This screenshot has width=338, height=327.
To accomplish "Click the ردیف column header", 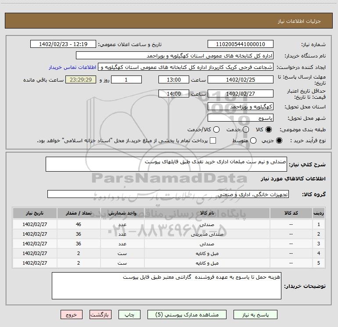I will coord(319,213).
